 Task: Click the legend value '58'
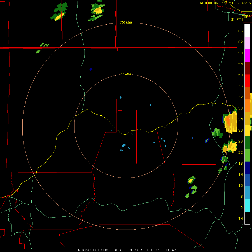pyautogui.click(x=241, y=53)
